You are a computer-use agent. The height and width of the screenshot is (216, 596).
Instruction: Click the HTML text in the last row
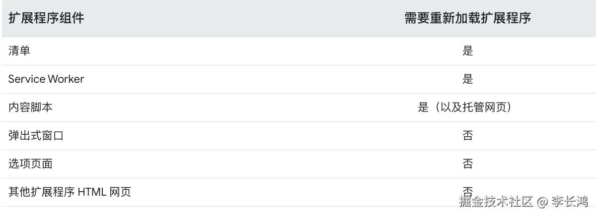pos(91,192)
